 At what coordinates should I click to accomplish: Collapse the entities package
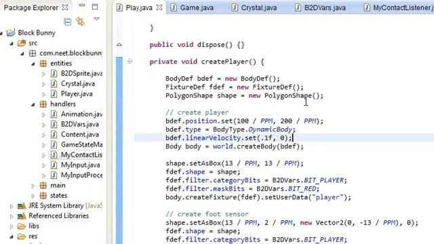(33, 64)
